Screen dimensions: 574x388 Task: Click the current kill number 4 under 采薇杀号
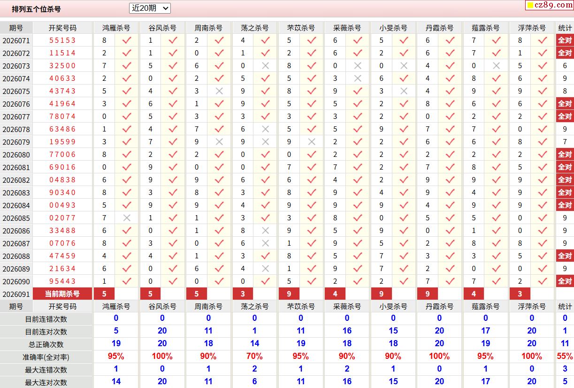coord(335,294)
